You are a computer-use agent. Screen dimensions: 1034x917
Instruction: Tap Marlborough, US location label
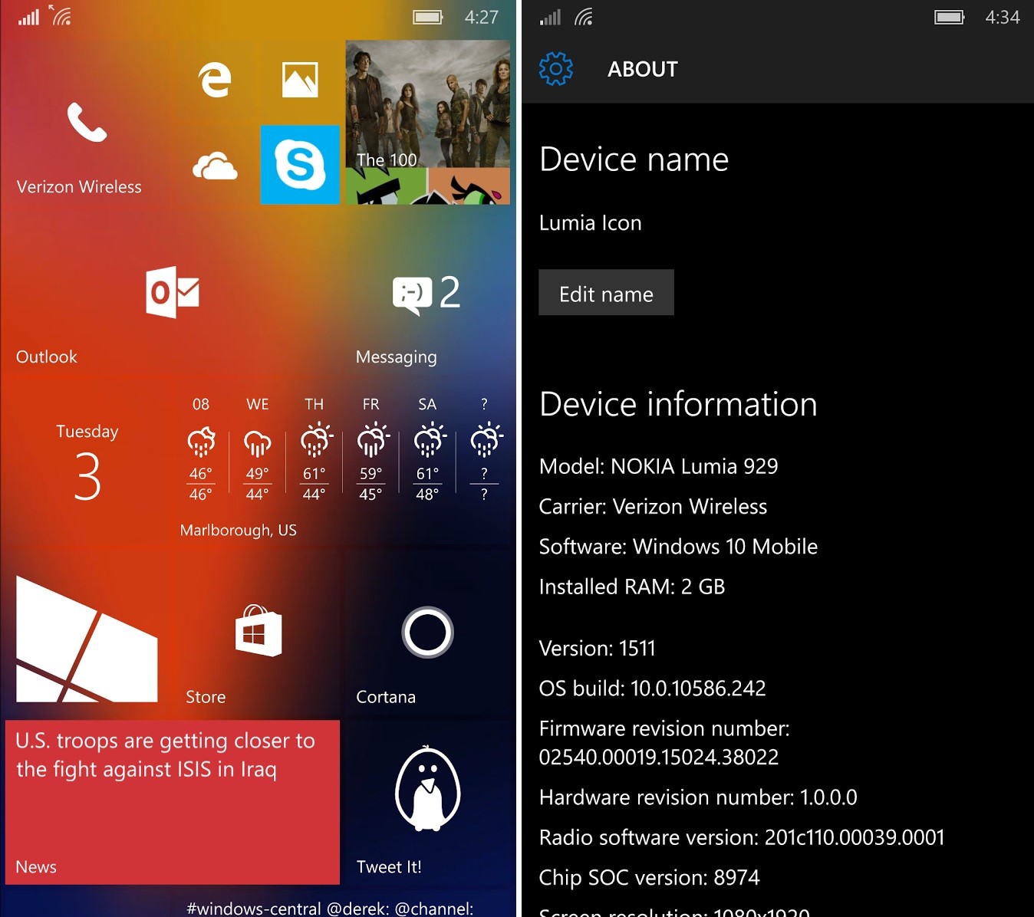pyautogui.click(x=238, y=530)
